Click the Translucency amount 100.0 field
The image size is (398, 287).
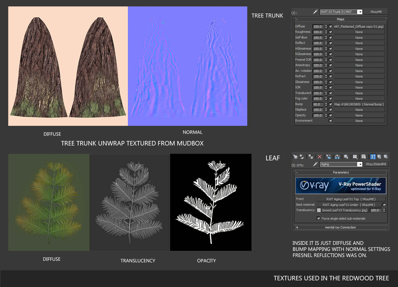[375, 210]
